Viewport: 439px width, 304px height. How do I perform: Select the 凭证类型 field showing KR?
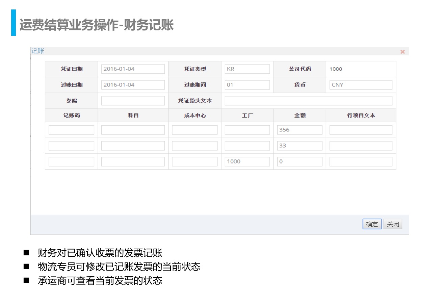click(x=247, y=69)
